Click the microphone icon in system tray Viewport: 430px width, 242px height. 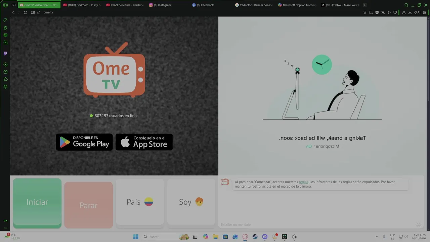tap(384, 237)
